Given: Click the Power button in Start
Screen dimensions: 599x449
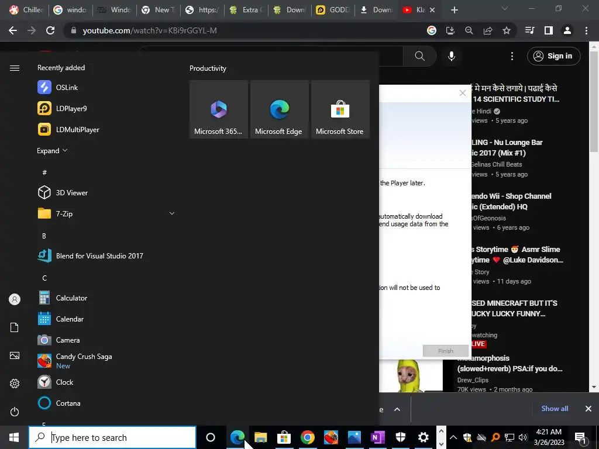Looking at the screenshot, I should (15, 412).
